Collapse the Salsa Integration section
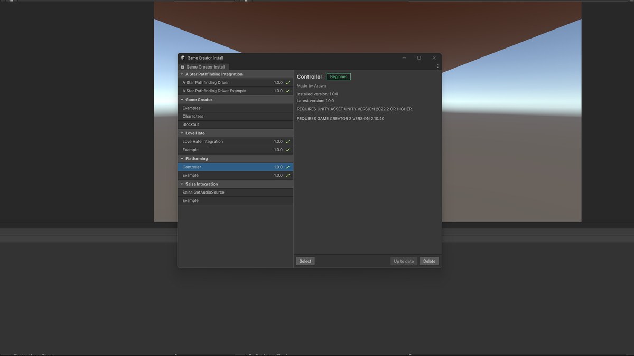Image resolution: width=634 pixels, height=356 pixels. [182, 184]
